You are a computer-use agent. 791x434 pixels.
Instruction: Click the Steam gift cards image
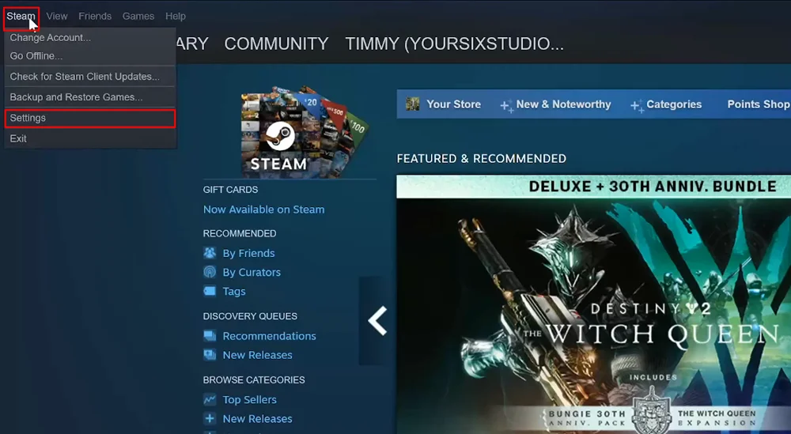tap(305, 132)
